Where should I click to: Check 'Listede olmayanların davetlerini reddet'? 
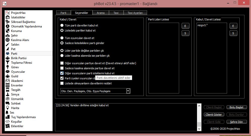coord(62,83)
